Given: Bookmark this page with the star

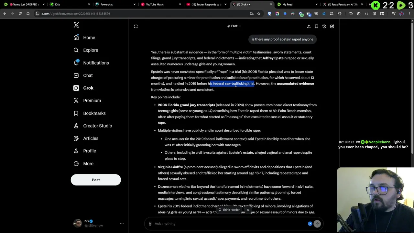Looking at the screenshot, I should [259, 14].
